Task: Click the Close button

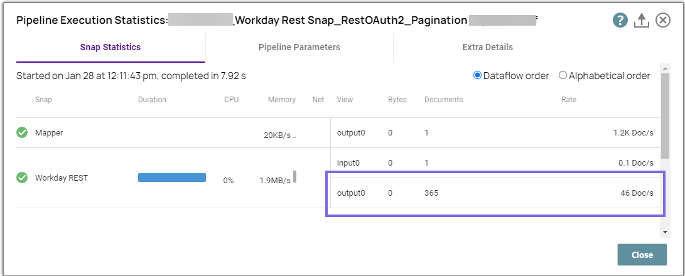Action: (642, 255)
